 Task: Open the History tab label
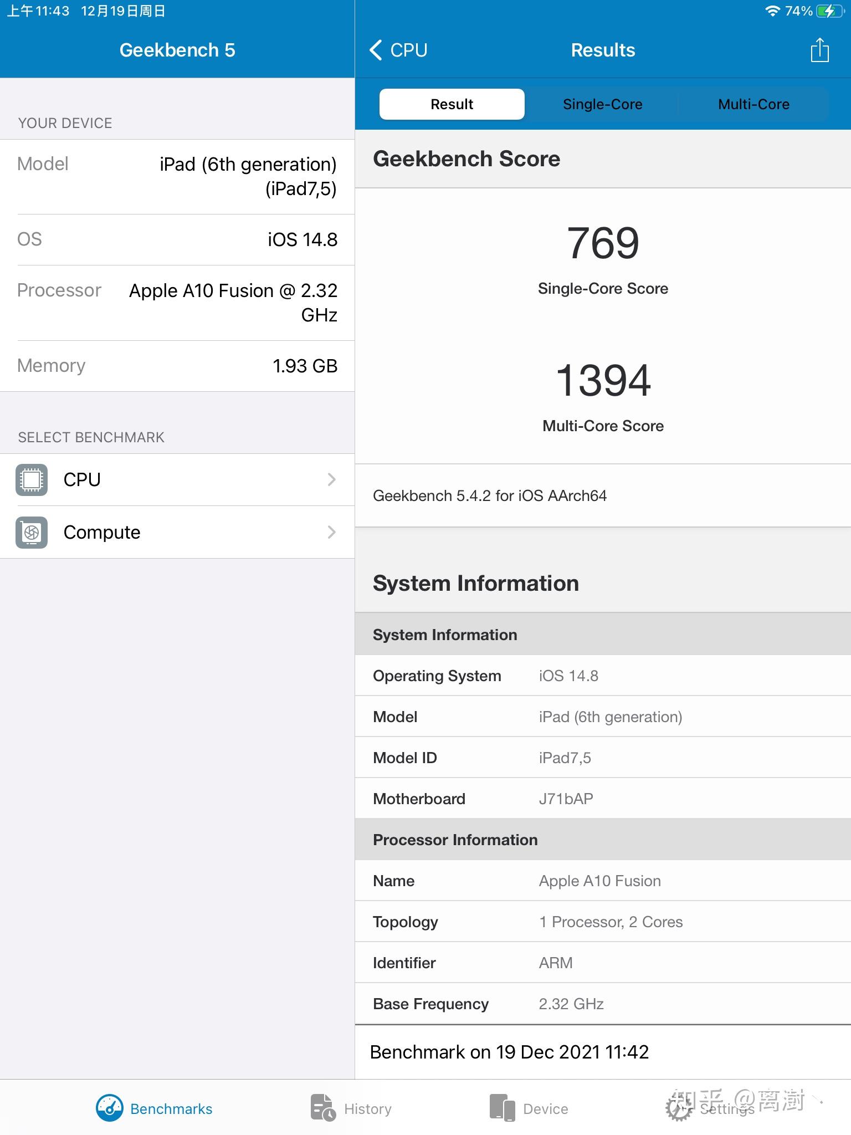click(368, 1109)
